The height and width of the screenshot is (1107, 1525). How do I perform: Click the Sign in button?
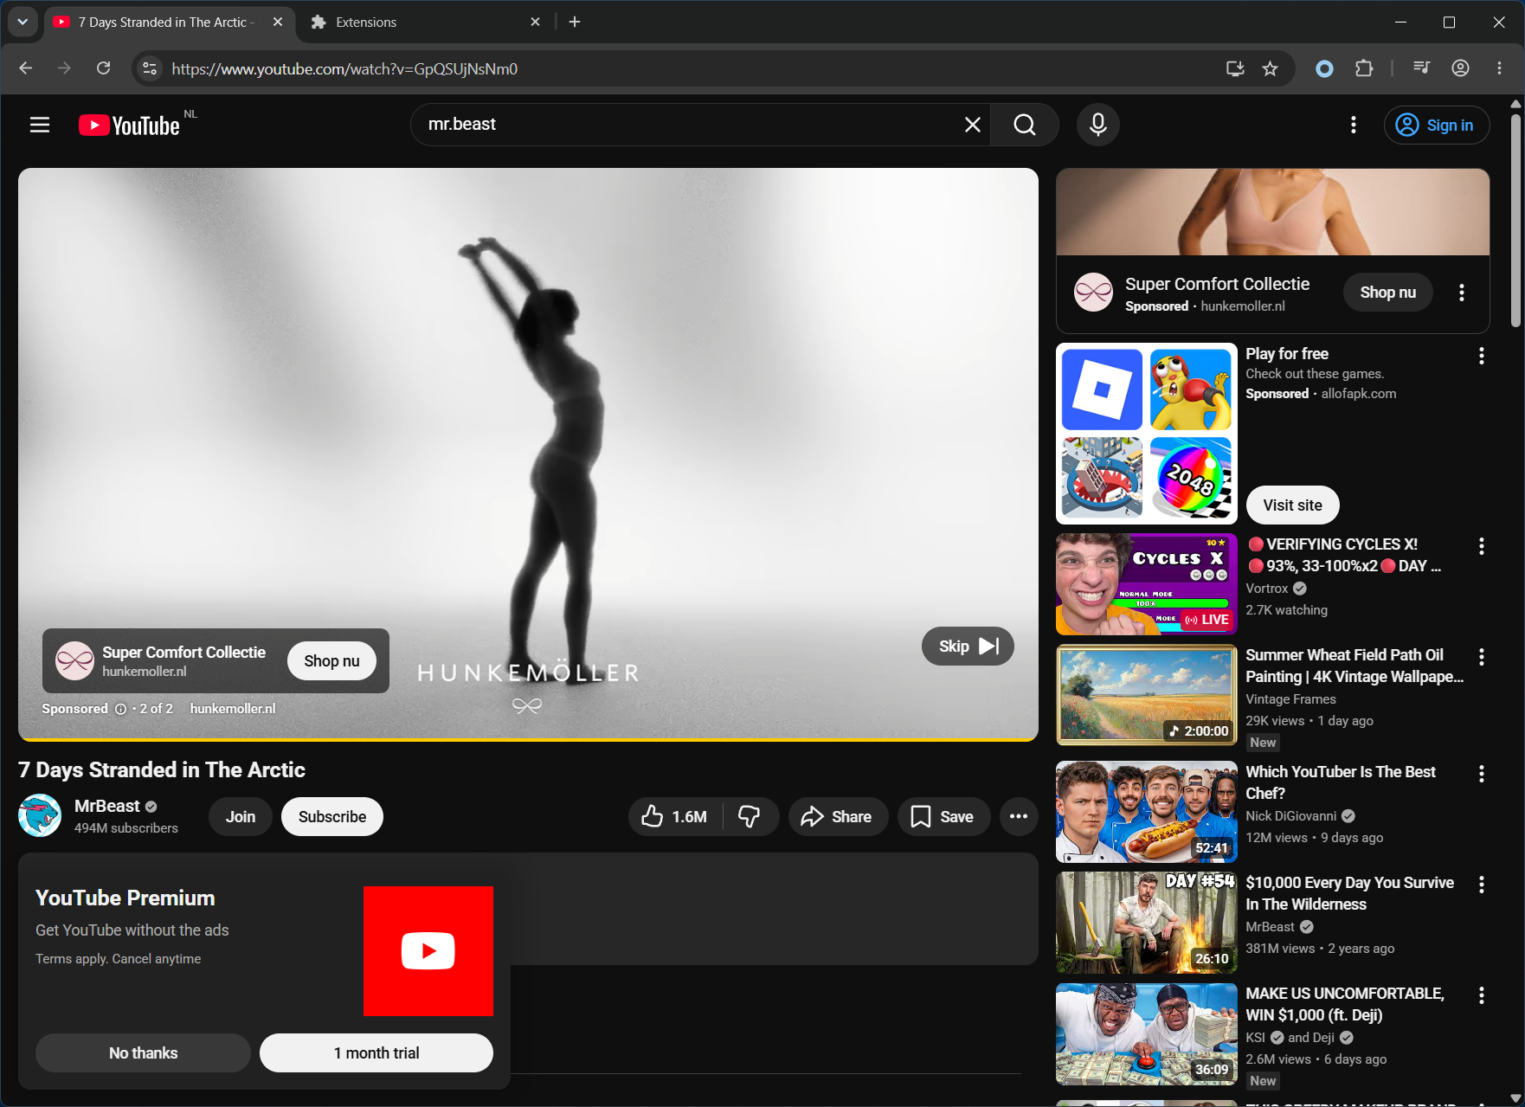coord(1437,126)
